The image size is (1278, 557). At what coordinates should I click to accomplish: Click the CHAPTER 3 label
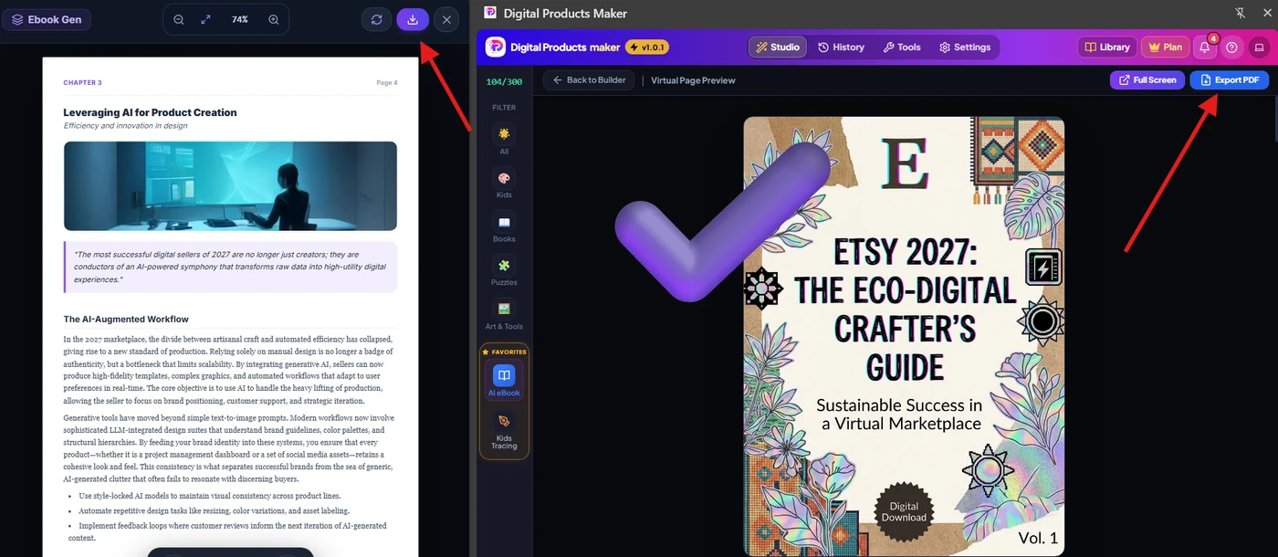point(82,83)
